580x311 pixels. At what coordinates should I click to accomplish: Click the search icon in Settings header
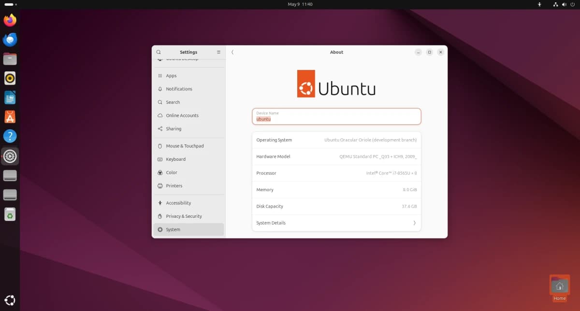(159, 52)
